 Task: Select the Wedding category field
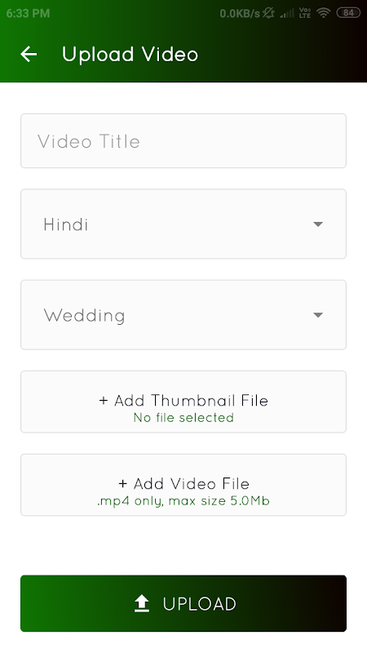pos(183,315)
